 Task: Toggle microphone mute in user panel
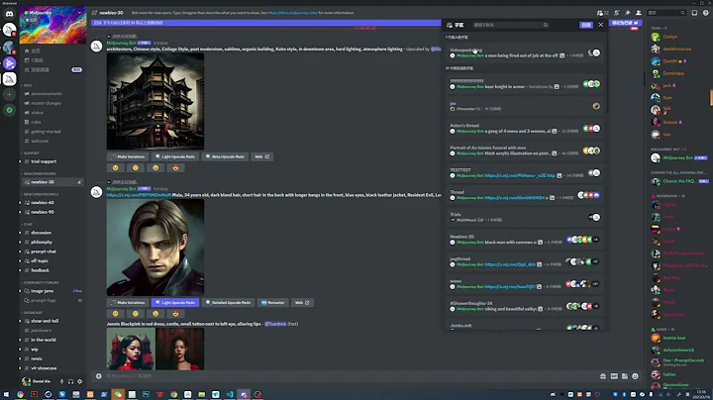click(x=61, y=381)
